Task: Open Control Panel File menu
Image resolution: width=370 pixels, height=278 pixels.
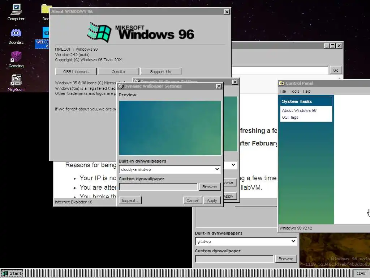Action: coord(283,91)
